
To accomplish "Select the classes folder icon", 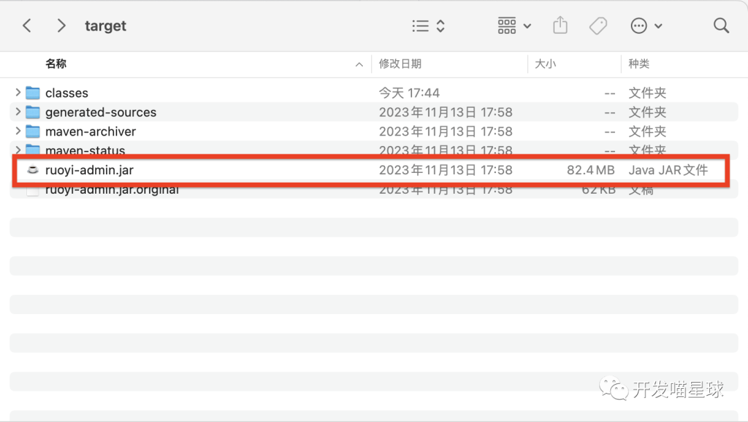I will click(33, 93).
